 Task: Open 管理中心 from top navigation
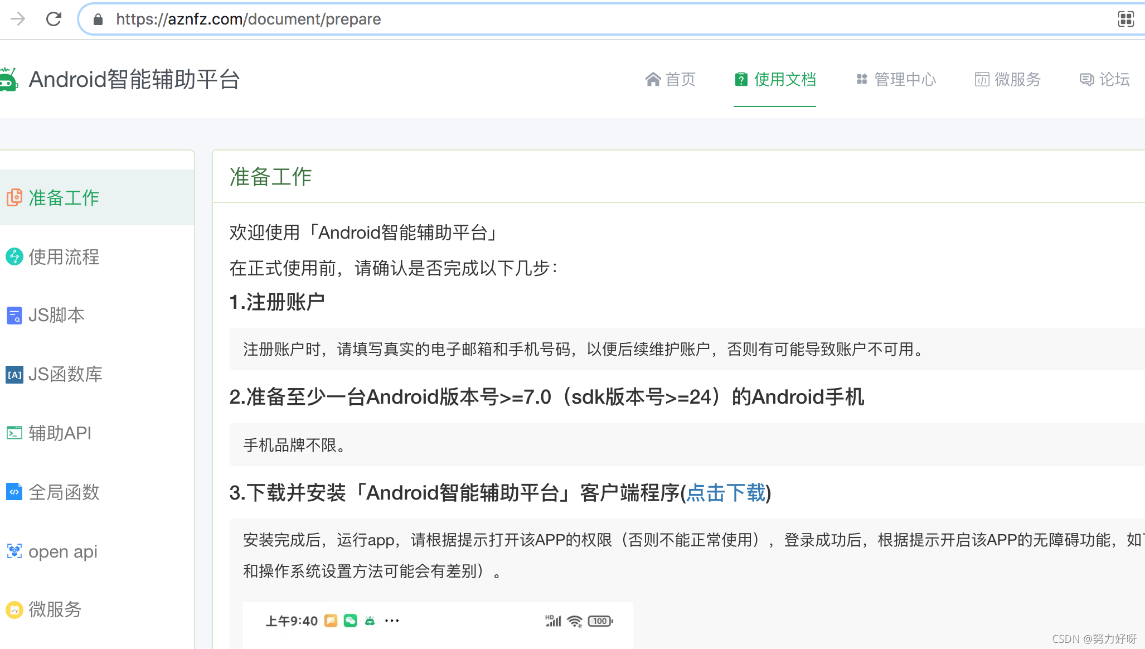tap(896, 79)
